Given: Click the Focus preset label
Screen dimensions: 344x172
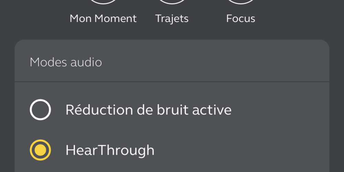Looking at the screenshot, I should pyautogui.click(x=241, y=19).
